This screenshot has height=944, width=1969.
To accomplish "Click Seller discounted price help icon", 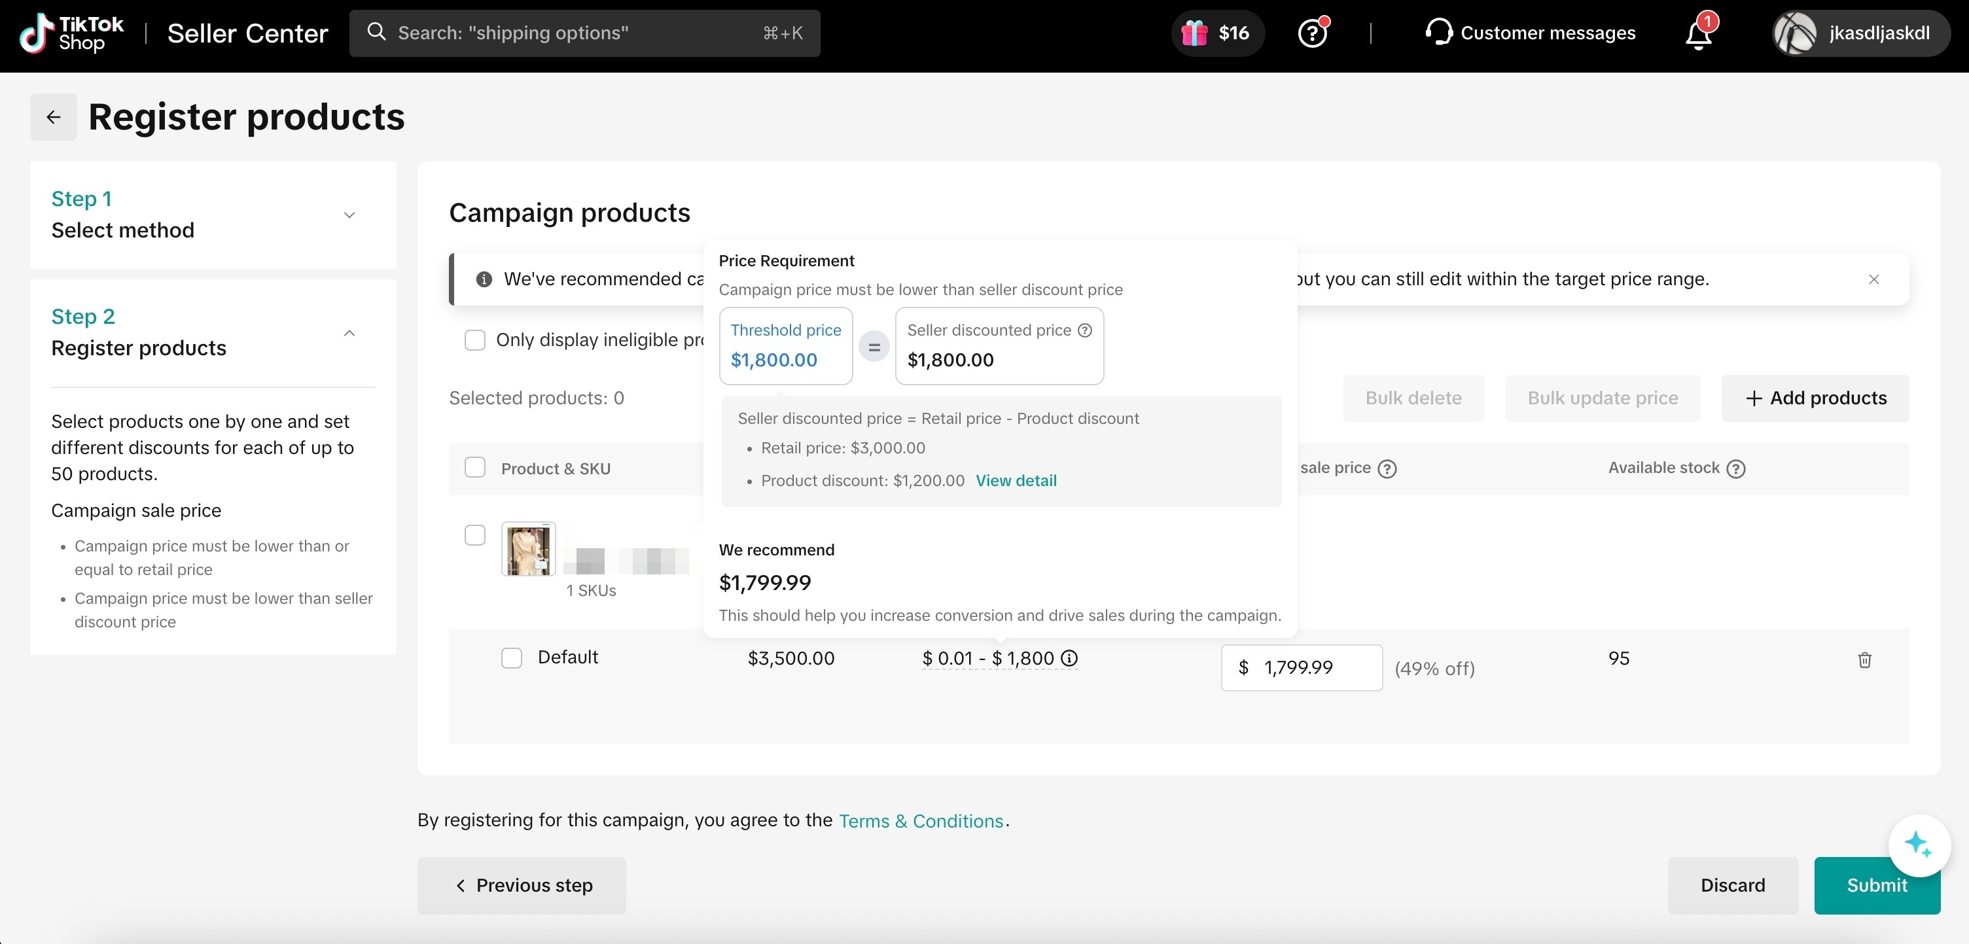I will tap(1085, 330).
